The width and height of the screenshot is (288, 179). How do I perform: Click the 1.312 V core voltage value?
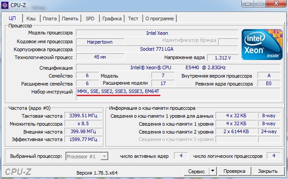(x=223, y=58)
